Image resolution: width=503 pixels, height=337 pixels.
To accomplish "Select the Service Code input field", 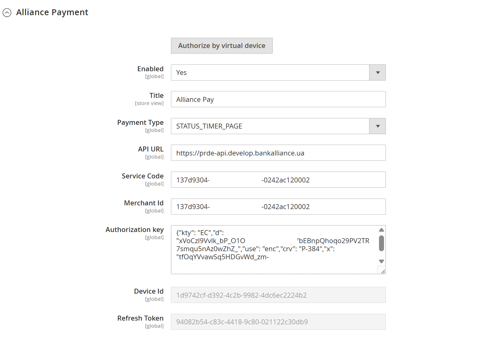I will point(278,180).
